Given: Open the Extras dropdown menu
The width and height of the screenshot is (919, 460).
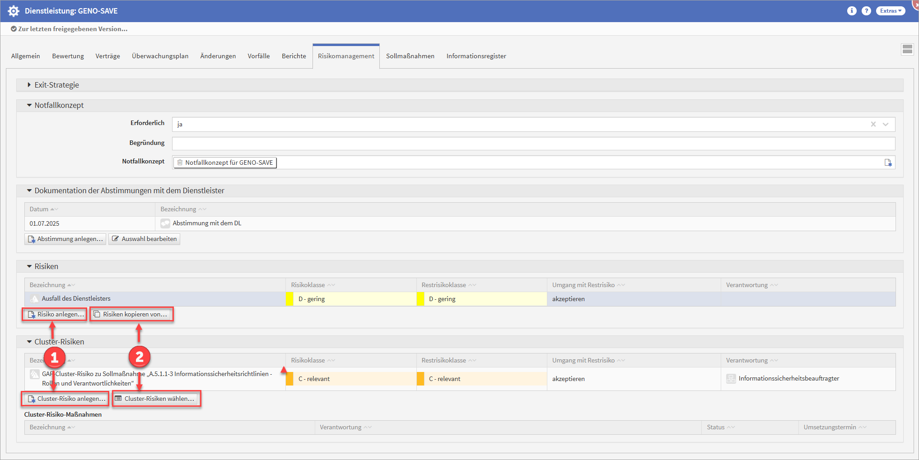Looking at the screenshot, I should [890, 11].
